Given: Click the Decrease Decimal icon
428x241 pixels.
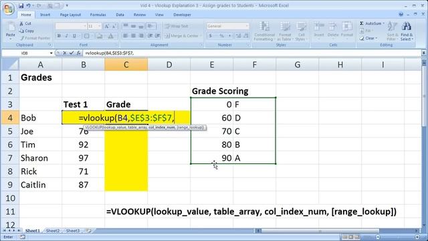Looking at the screenshot, I should [x=245, y=35].
